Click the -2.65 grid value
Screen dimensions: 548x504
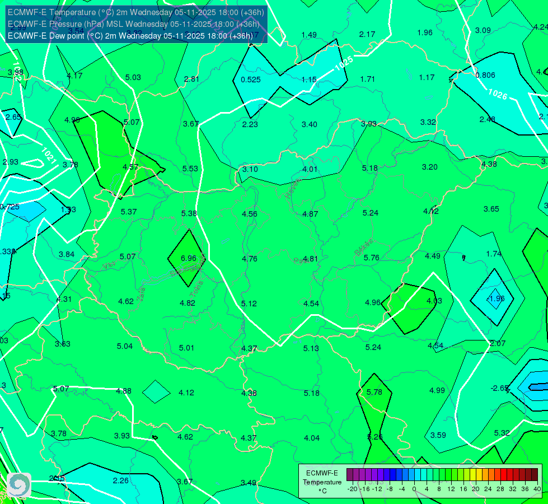tap(500, 388)
